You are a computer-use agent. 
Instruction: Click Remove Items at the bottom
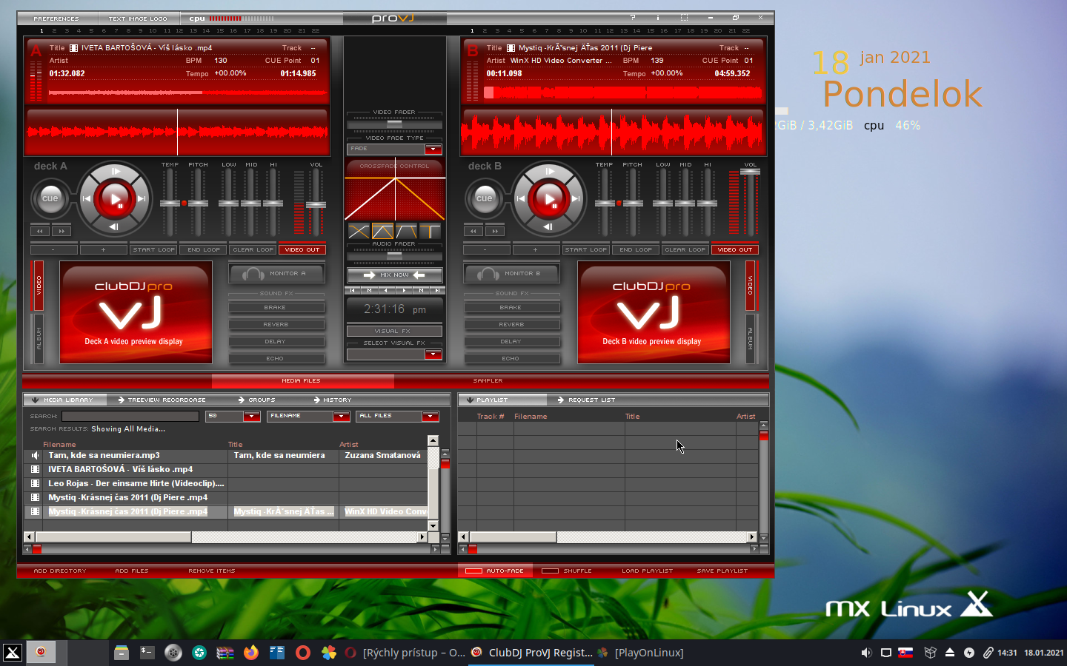(x=212, y=571)
